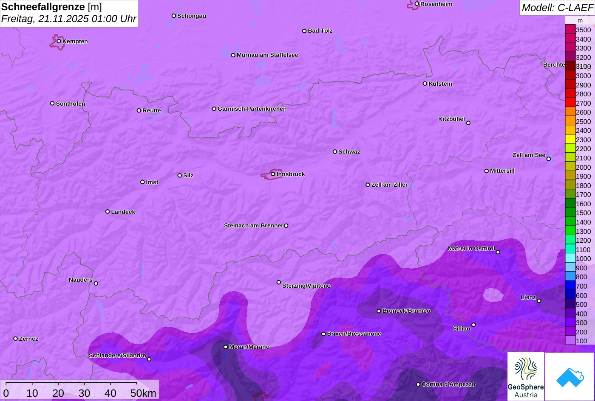Click the Lienz location marker dot

539,301
